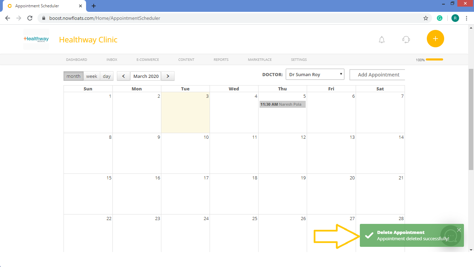This screenshot has height=267, width=474.
Task: Select date 1 in calendar
Action: [110, 96]
